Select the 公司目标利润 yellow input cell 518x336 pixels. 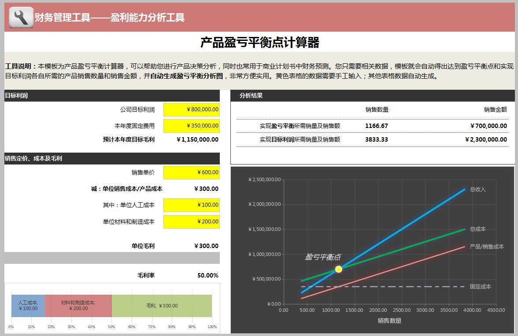click(191, 110)
